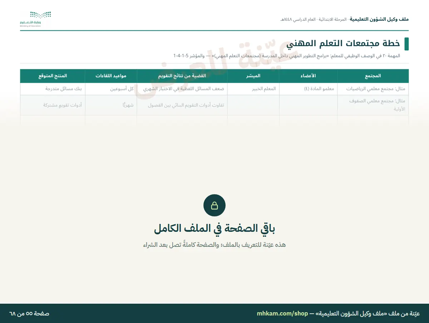Click the column header الأعضاء
Screen dimensions: 429x323
(308, 76)
